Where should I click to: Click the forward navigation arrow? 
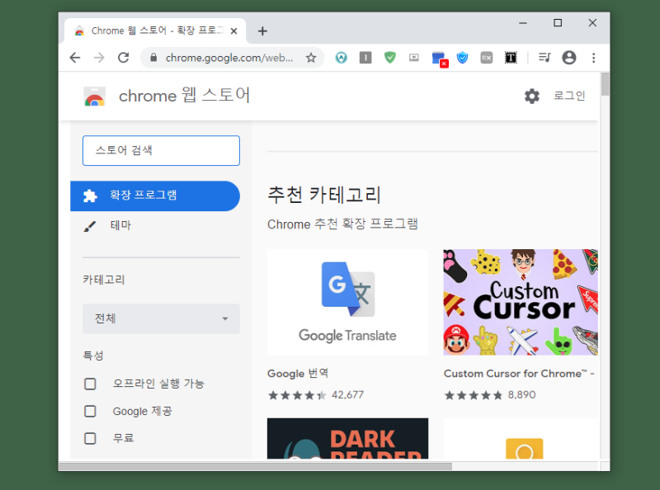99,58
